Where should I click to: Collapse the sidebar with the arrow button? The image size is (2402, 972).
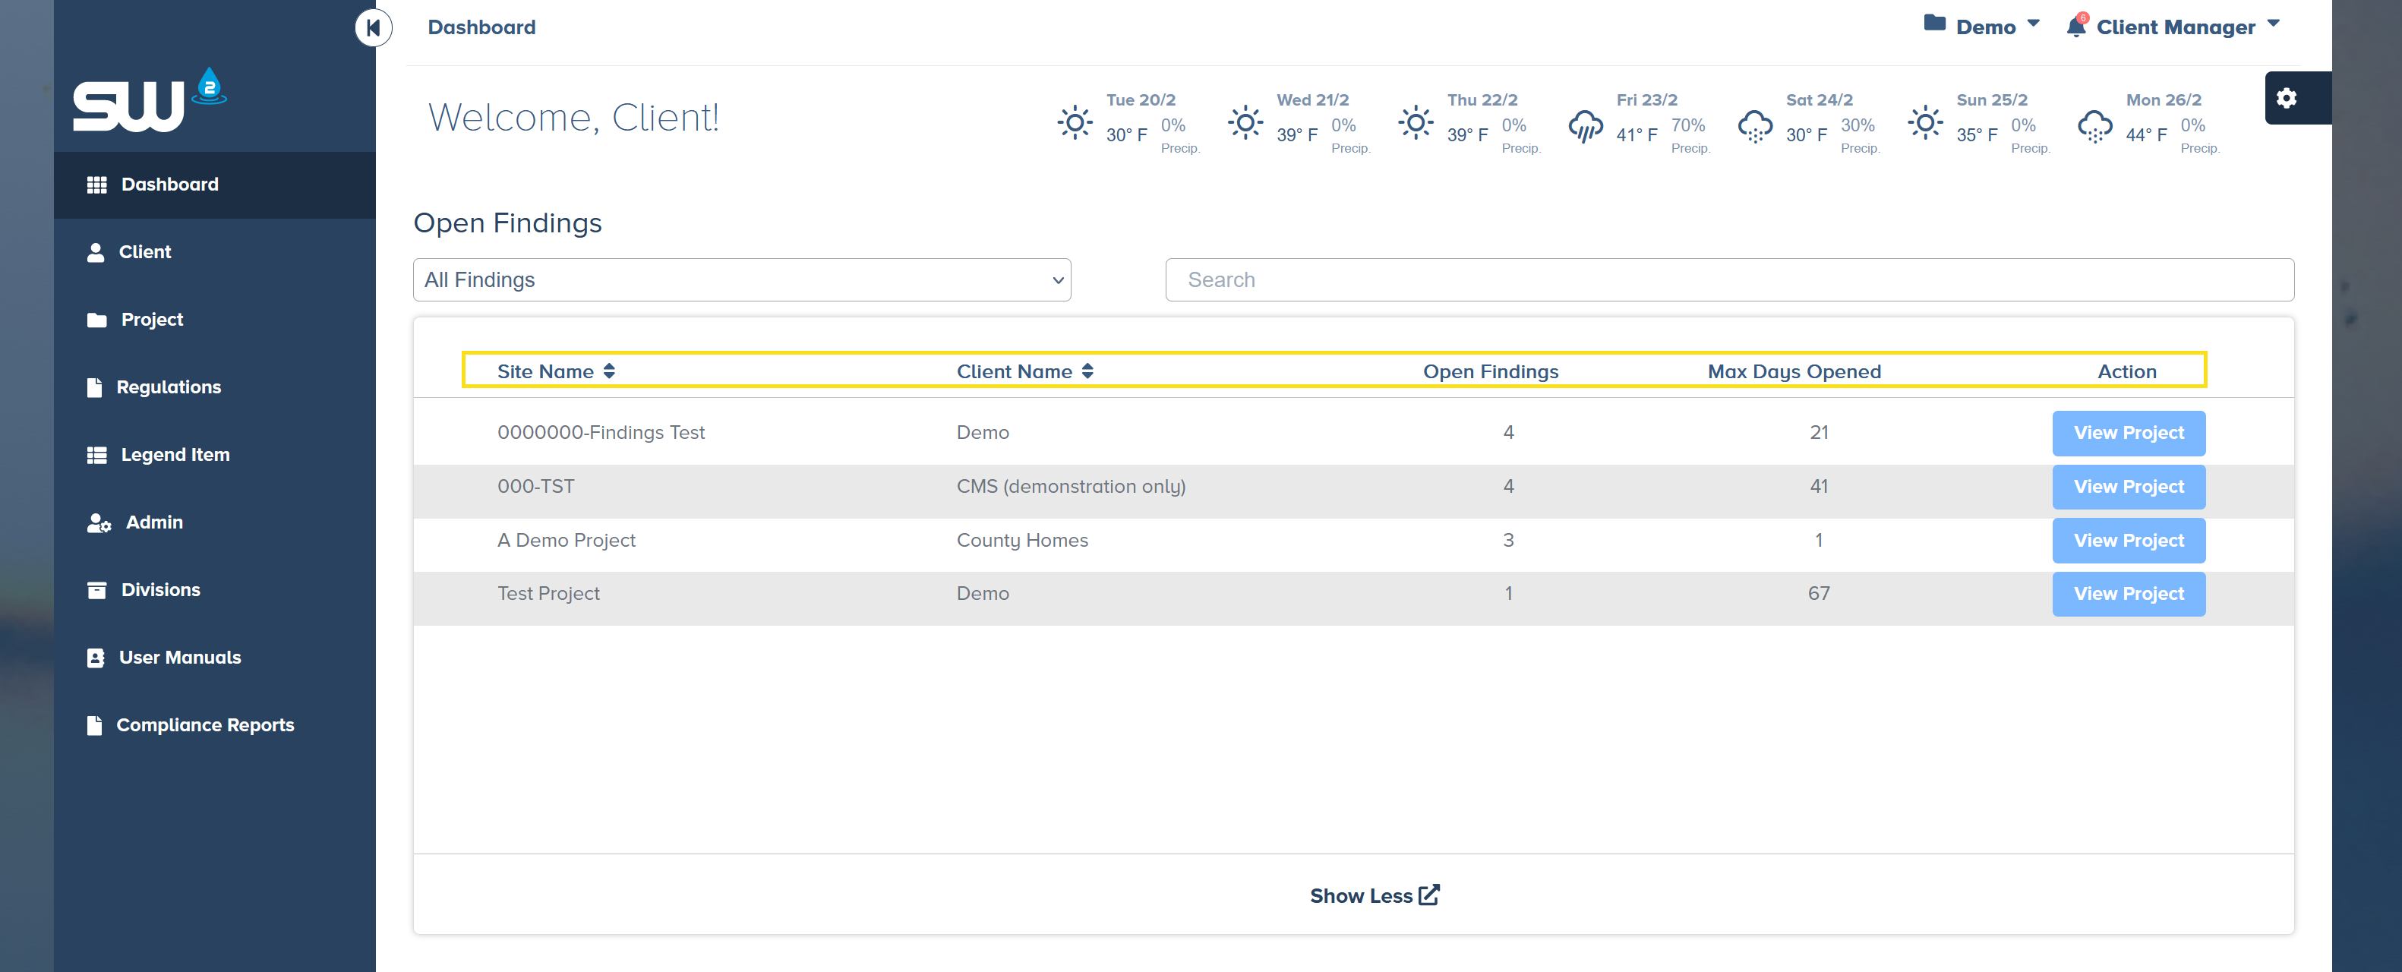coord(373,27)
